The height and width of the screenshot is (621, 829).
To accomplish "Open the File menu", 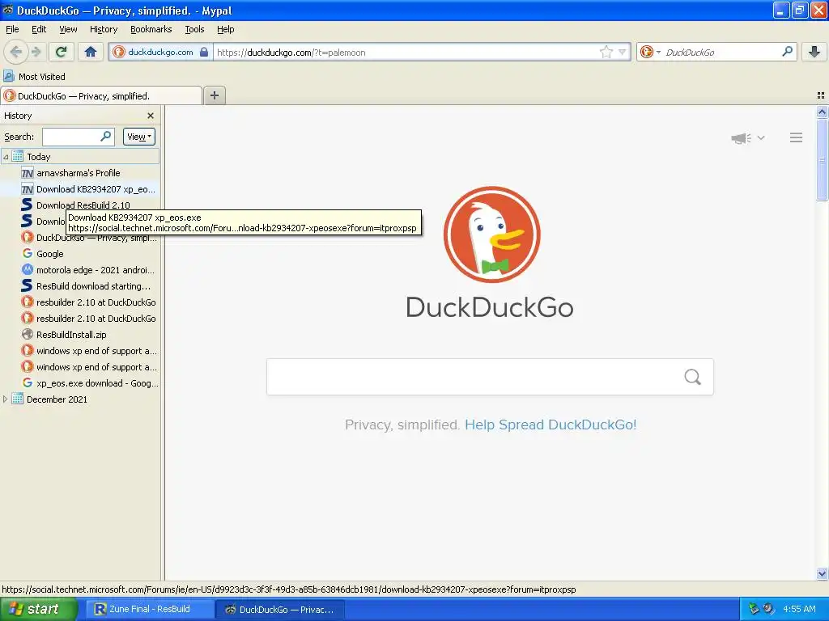I will [x=12, y=29].
